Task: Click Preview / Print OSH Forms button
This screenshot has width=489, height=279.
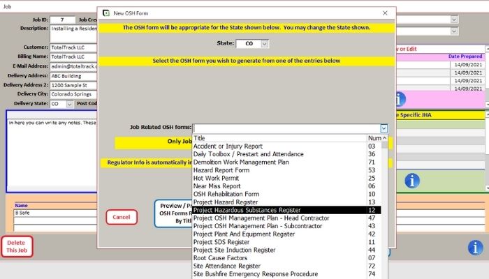Action: [173, 213]
